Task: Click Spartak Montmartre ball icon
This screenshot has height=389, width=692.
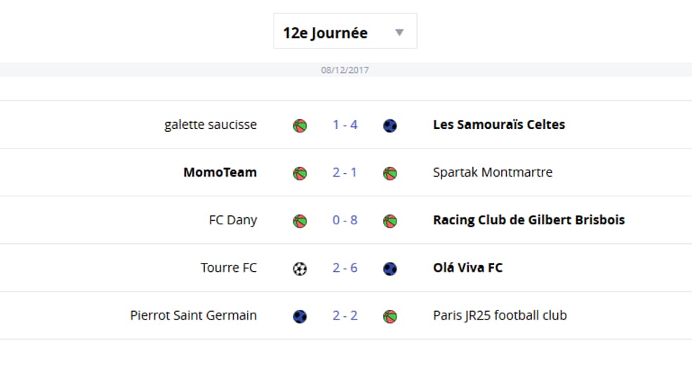Action: [x=390, y=174]
